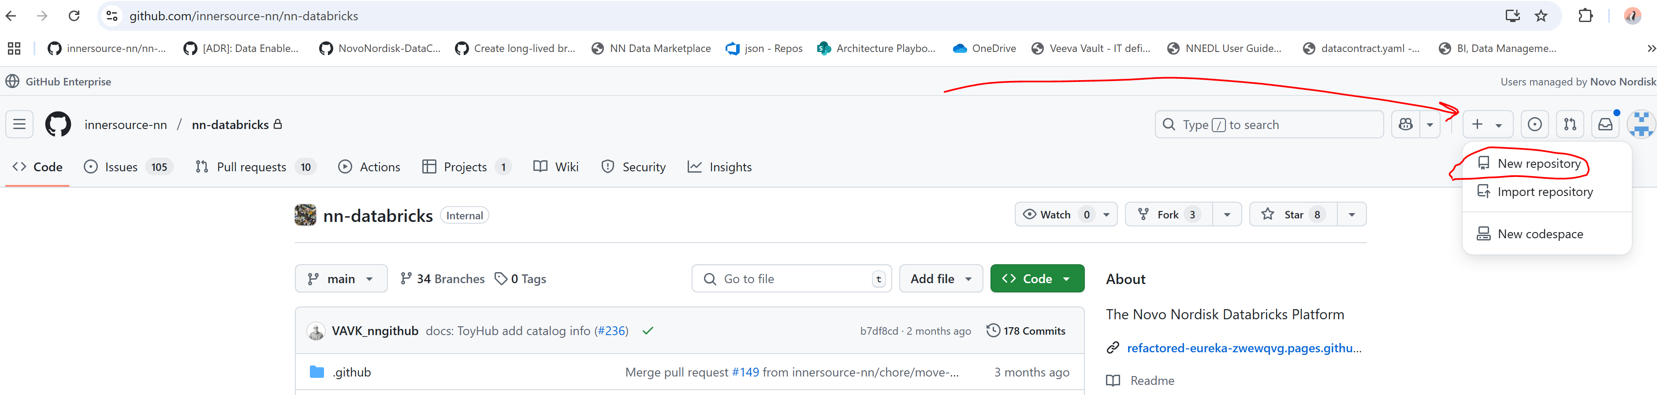
Task: View the 0 Tags link
Action: (x=521, y=279)
